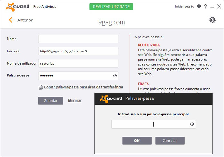Screen dimensions: 224x157
Task: Click the Nome de utilizador field
Action: pos(78,63)
